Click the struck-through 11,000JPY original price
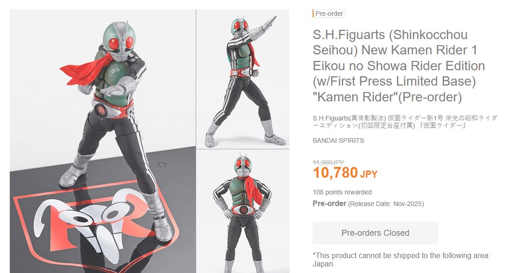This screenshot has width=513, height=273. [328, 162]
